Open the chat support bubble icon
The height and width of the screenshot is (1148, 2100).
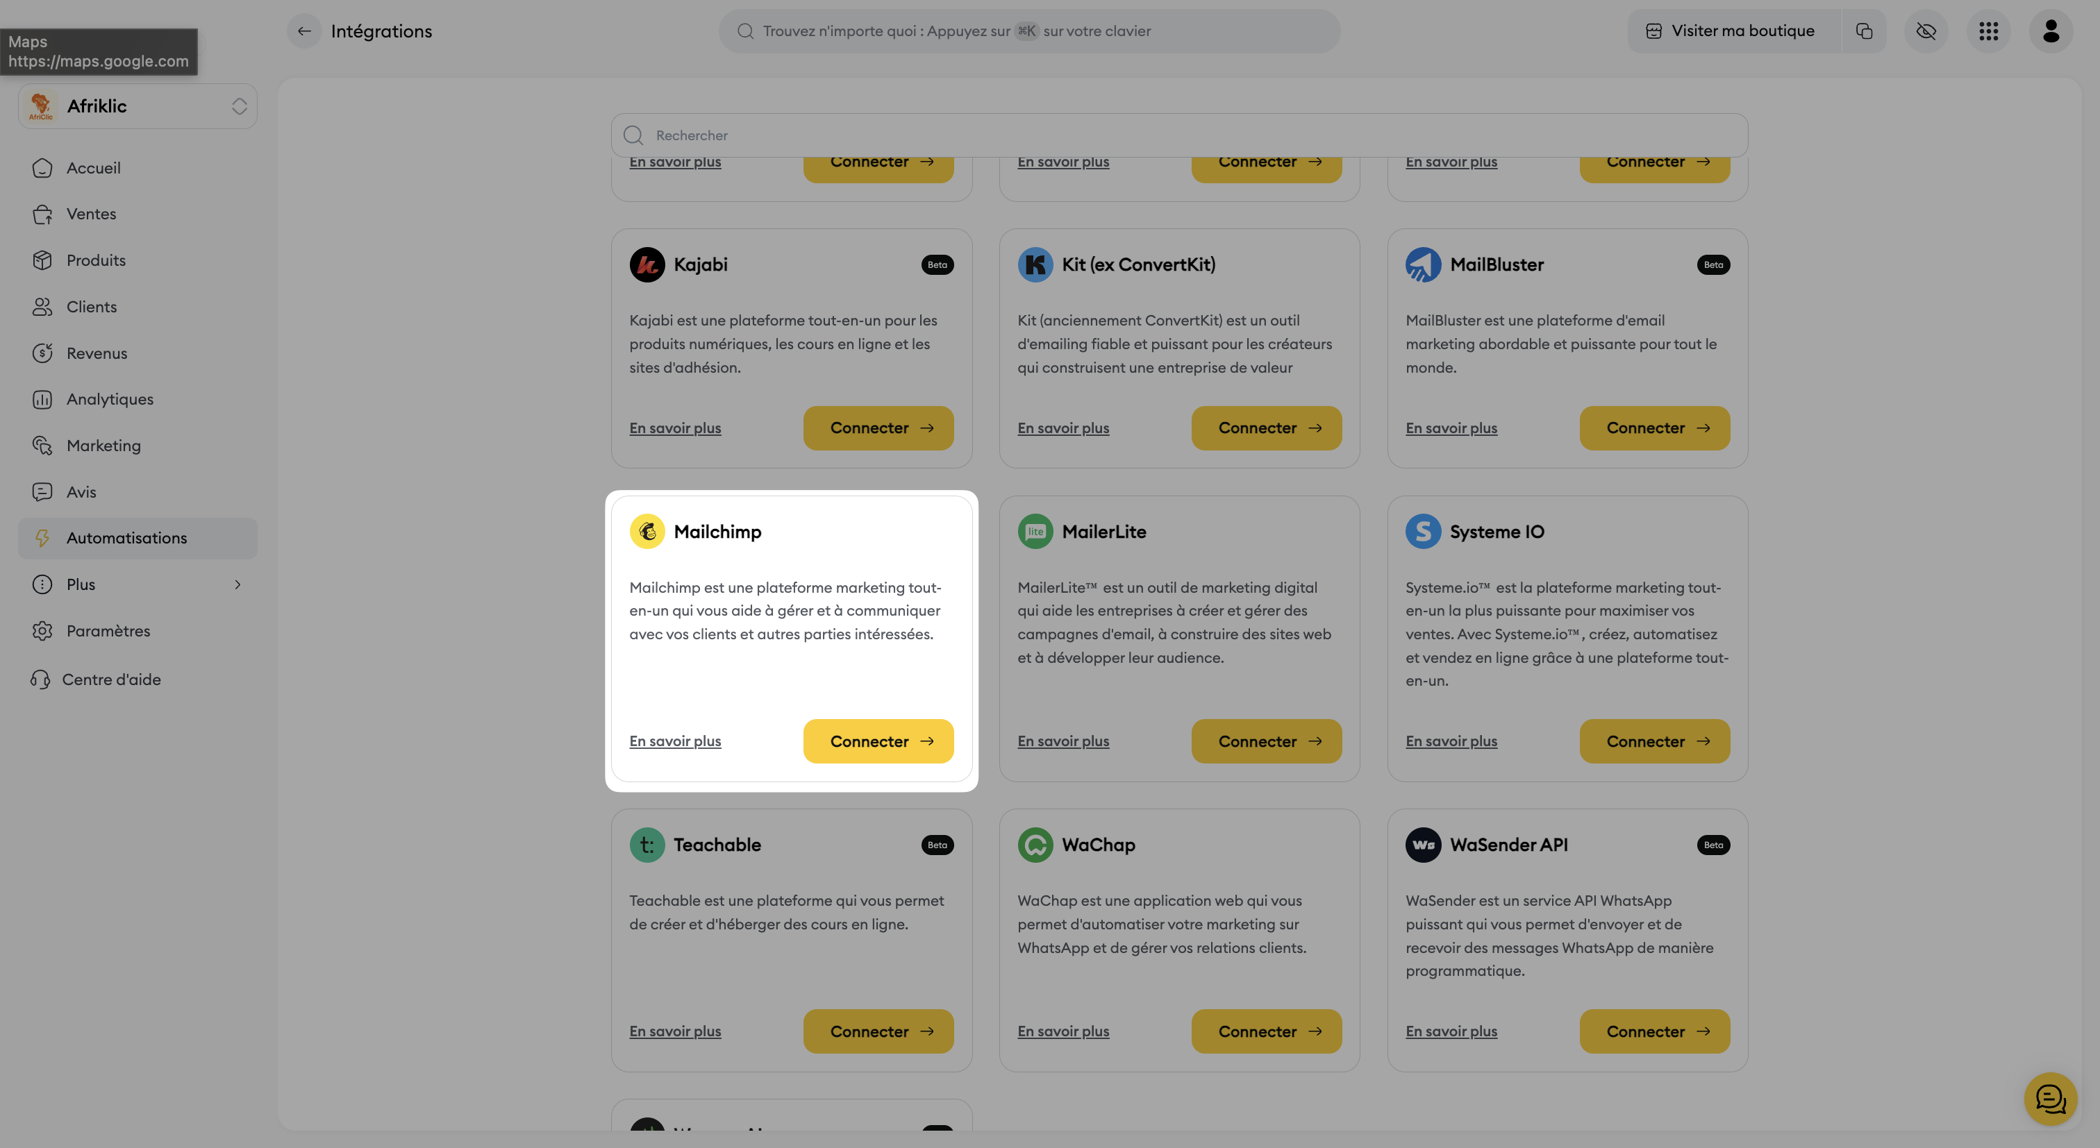(x=2049, y=1098)
